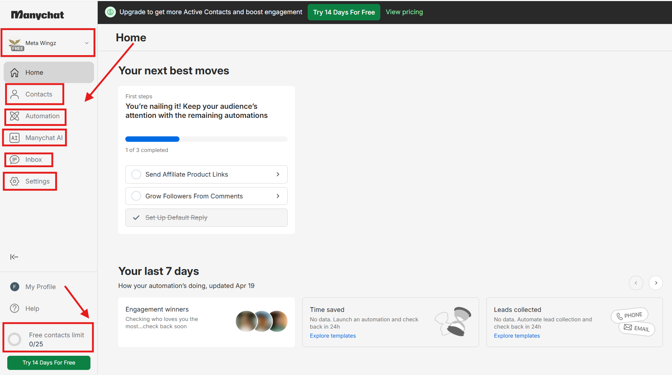Viewport: 672px width, 375px height.
Task: Click the Free contacts limit 0/25 text
Action: click(56, 339)
